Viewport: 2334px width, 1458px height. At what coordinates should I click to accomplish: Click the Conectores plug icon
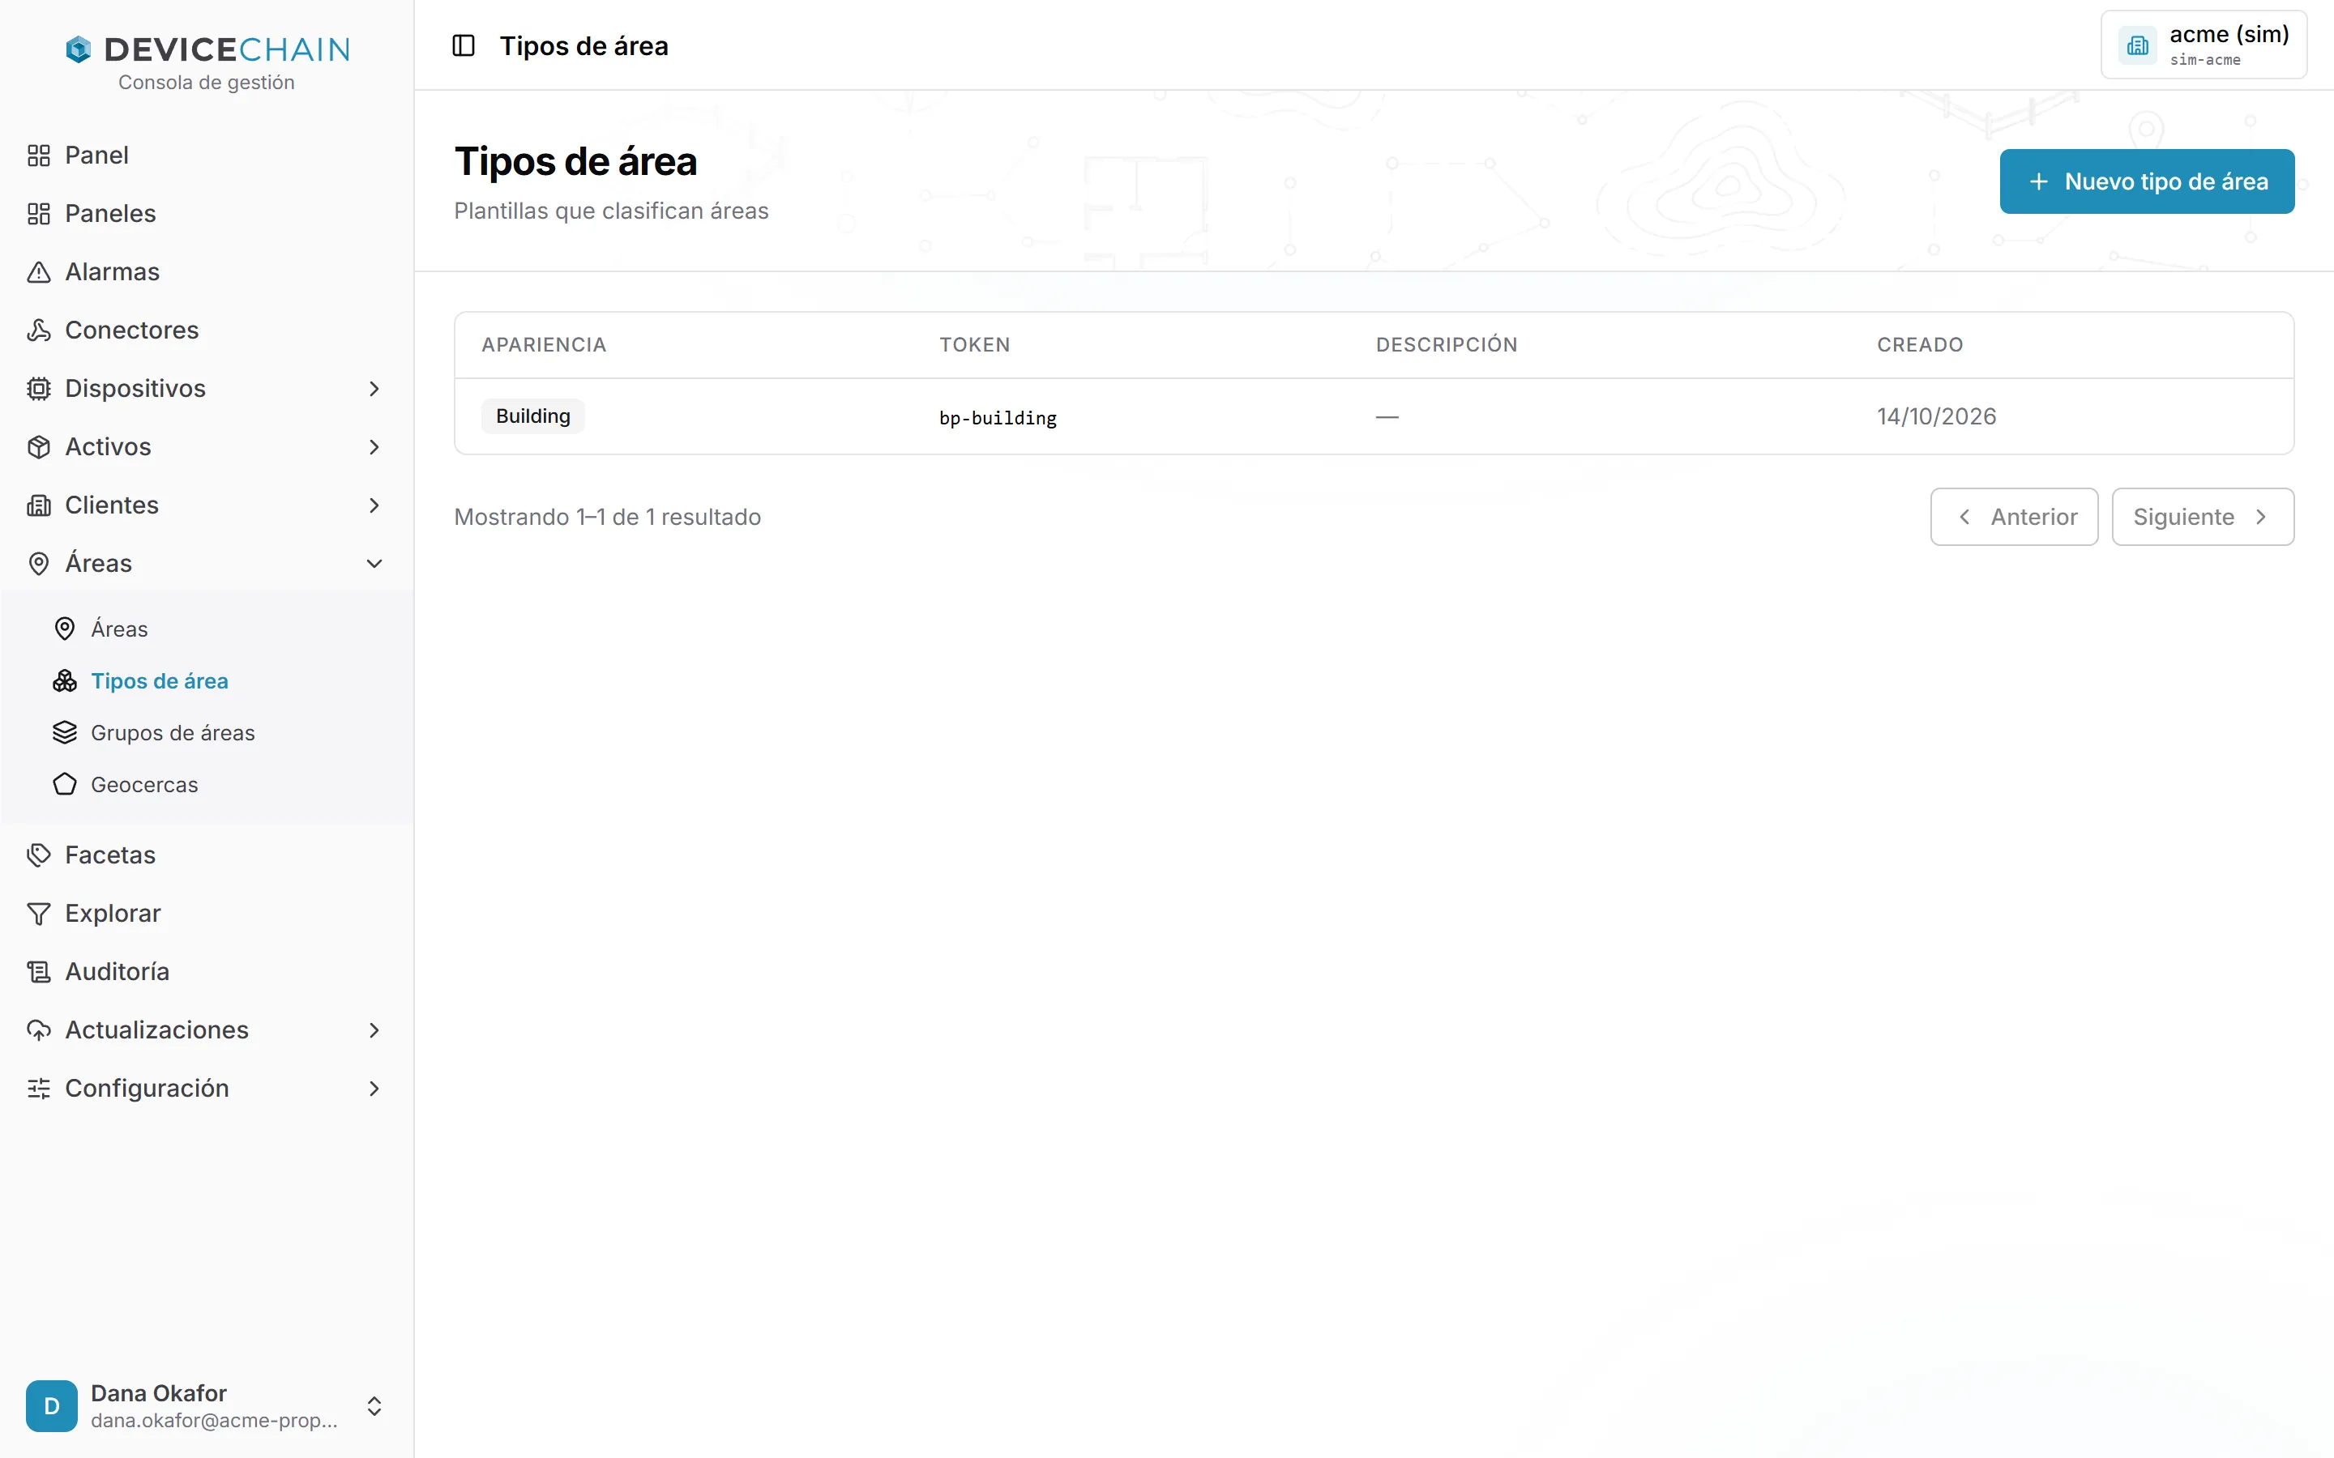pos(39,330)
